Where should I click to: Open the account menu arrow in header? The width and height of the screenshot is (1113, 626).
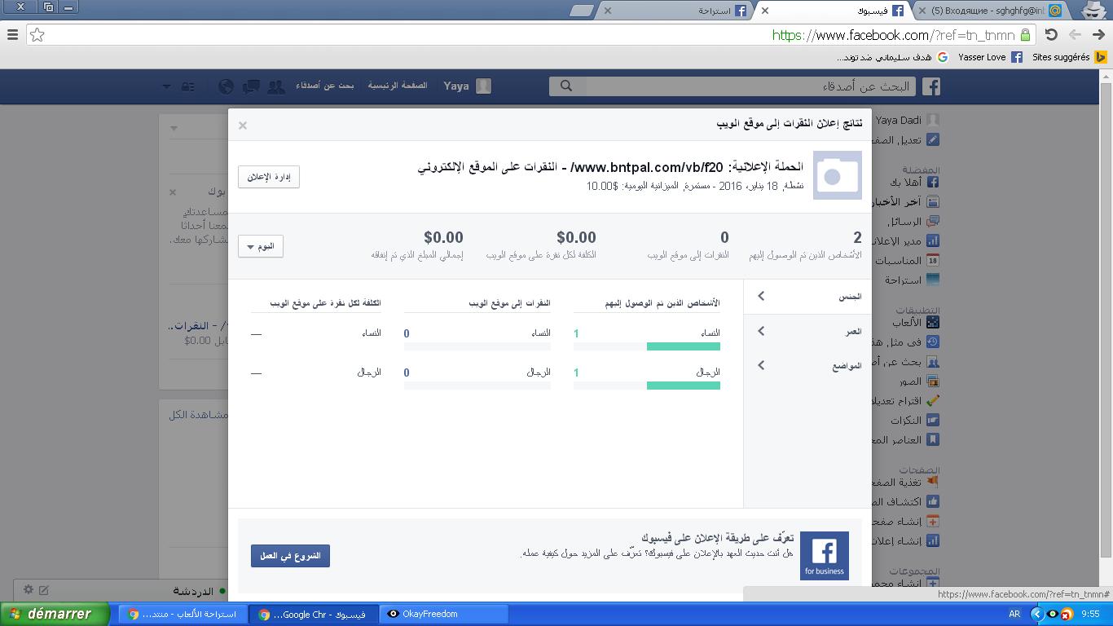[x=167, y=86]
